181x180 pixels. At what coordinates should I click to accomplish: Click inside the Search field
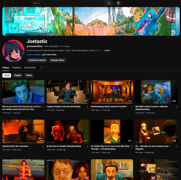pyautogui.click(x=68, y=3)
